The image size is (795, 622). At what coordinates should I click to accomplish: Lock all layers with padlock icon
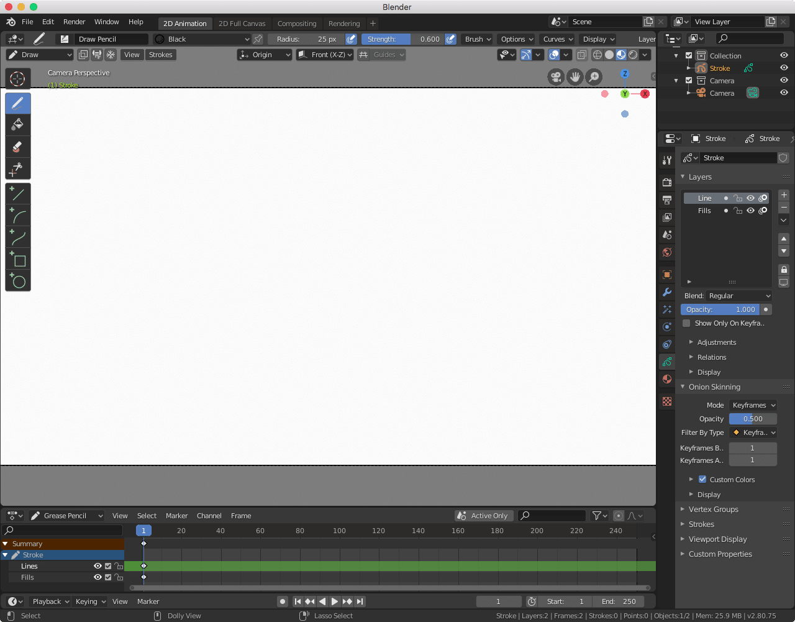click(x=784, y=270)
